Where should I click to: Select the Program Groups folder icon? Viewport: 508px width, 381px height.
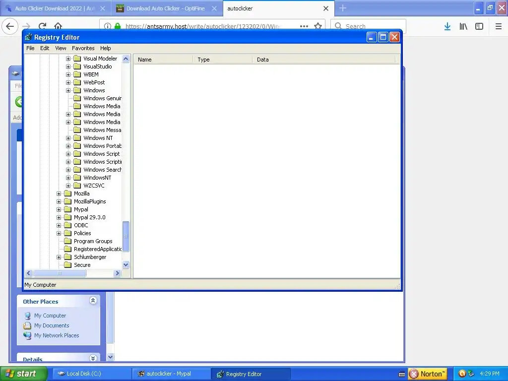67,241
